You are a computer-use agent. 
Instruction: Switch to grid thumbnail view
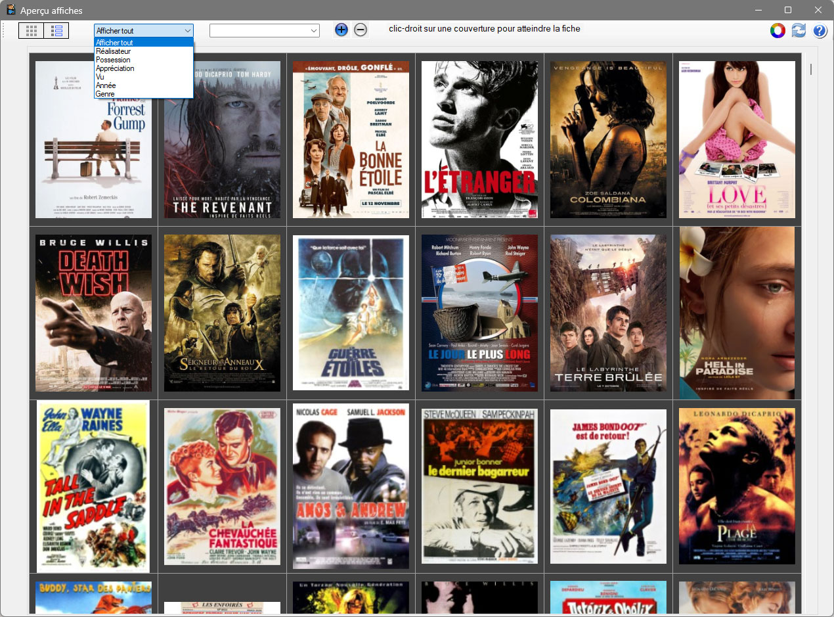click(x=31, y=30)
